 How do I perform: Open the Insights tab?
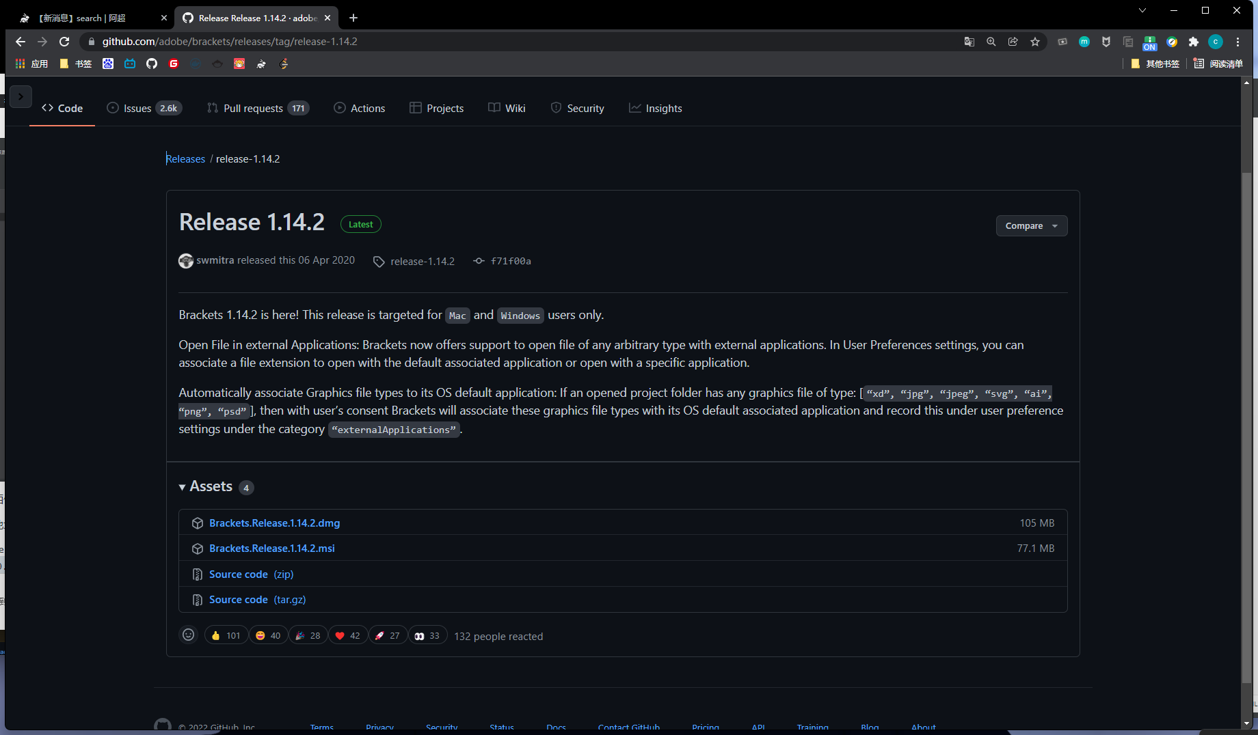click(656, 108)
